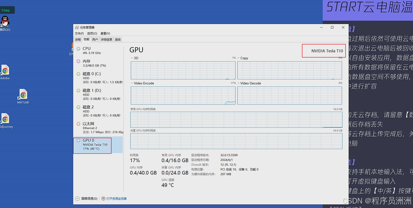Select 以太网 Ethernet 2 in the sidebar
The image size is (413, 208).
tap(98, 128)
